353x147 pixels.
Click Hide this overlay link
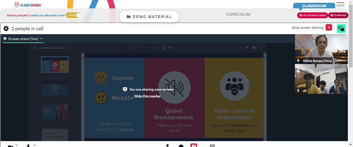click(x=148, y=96)
